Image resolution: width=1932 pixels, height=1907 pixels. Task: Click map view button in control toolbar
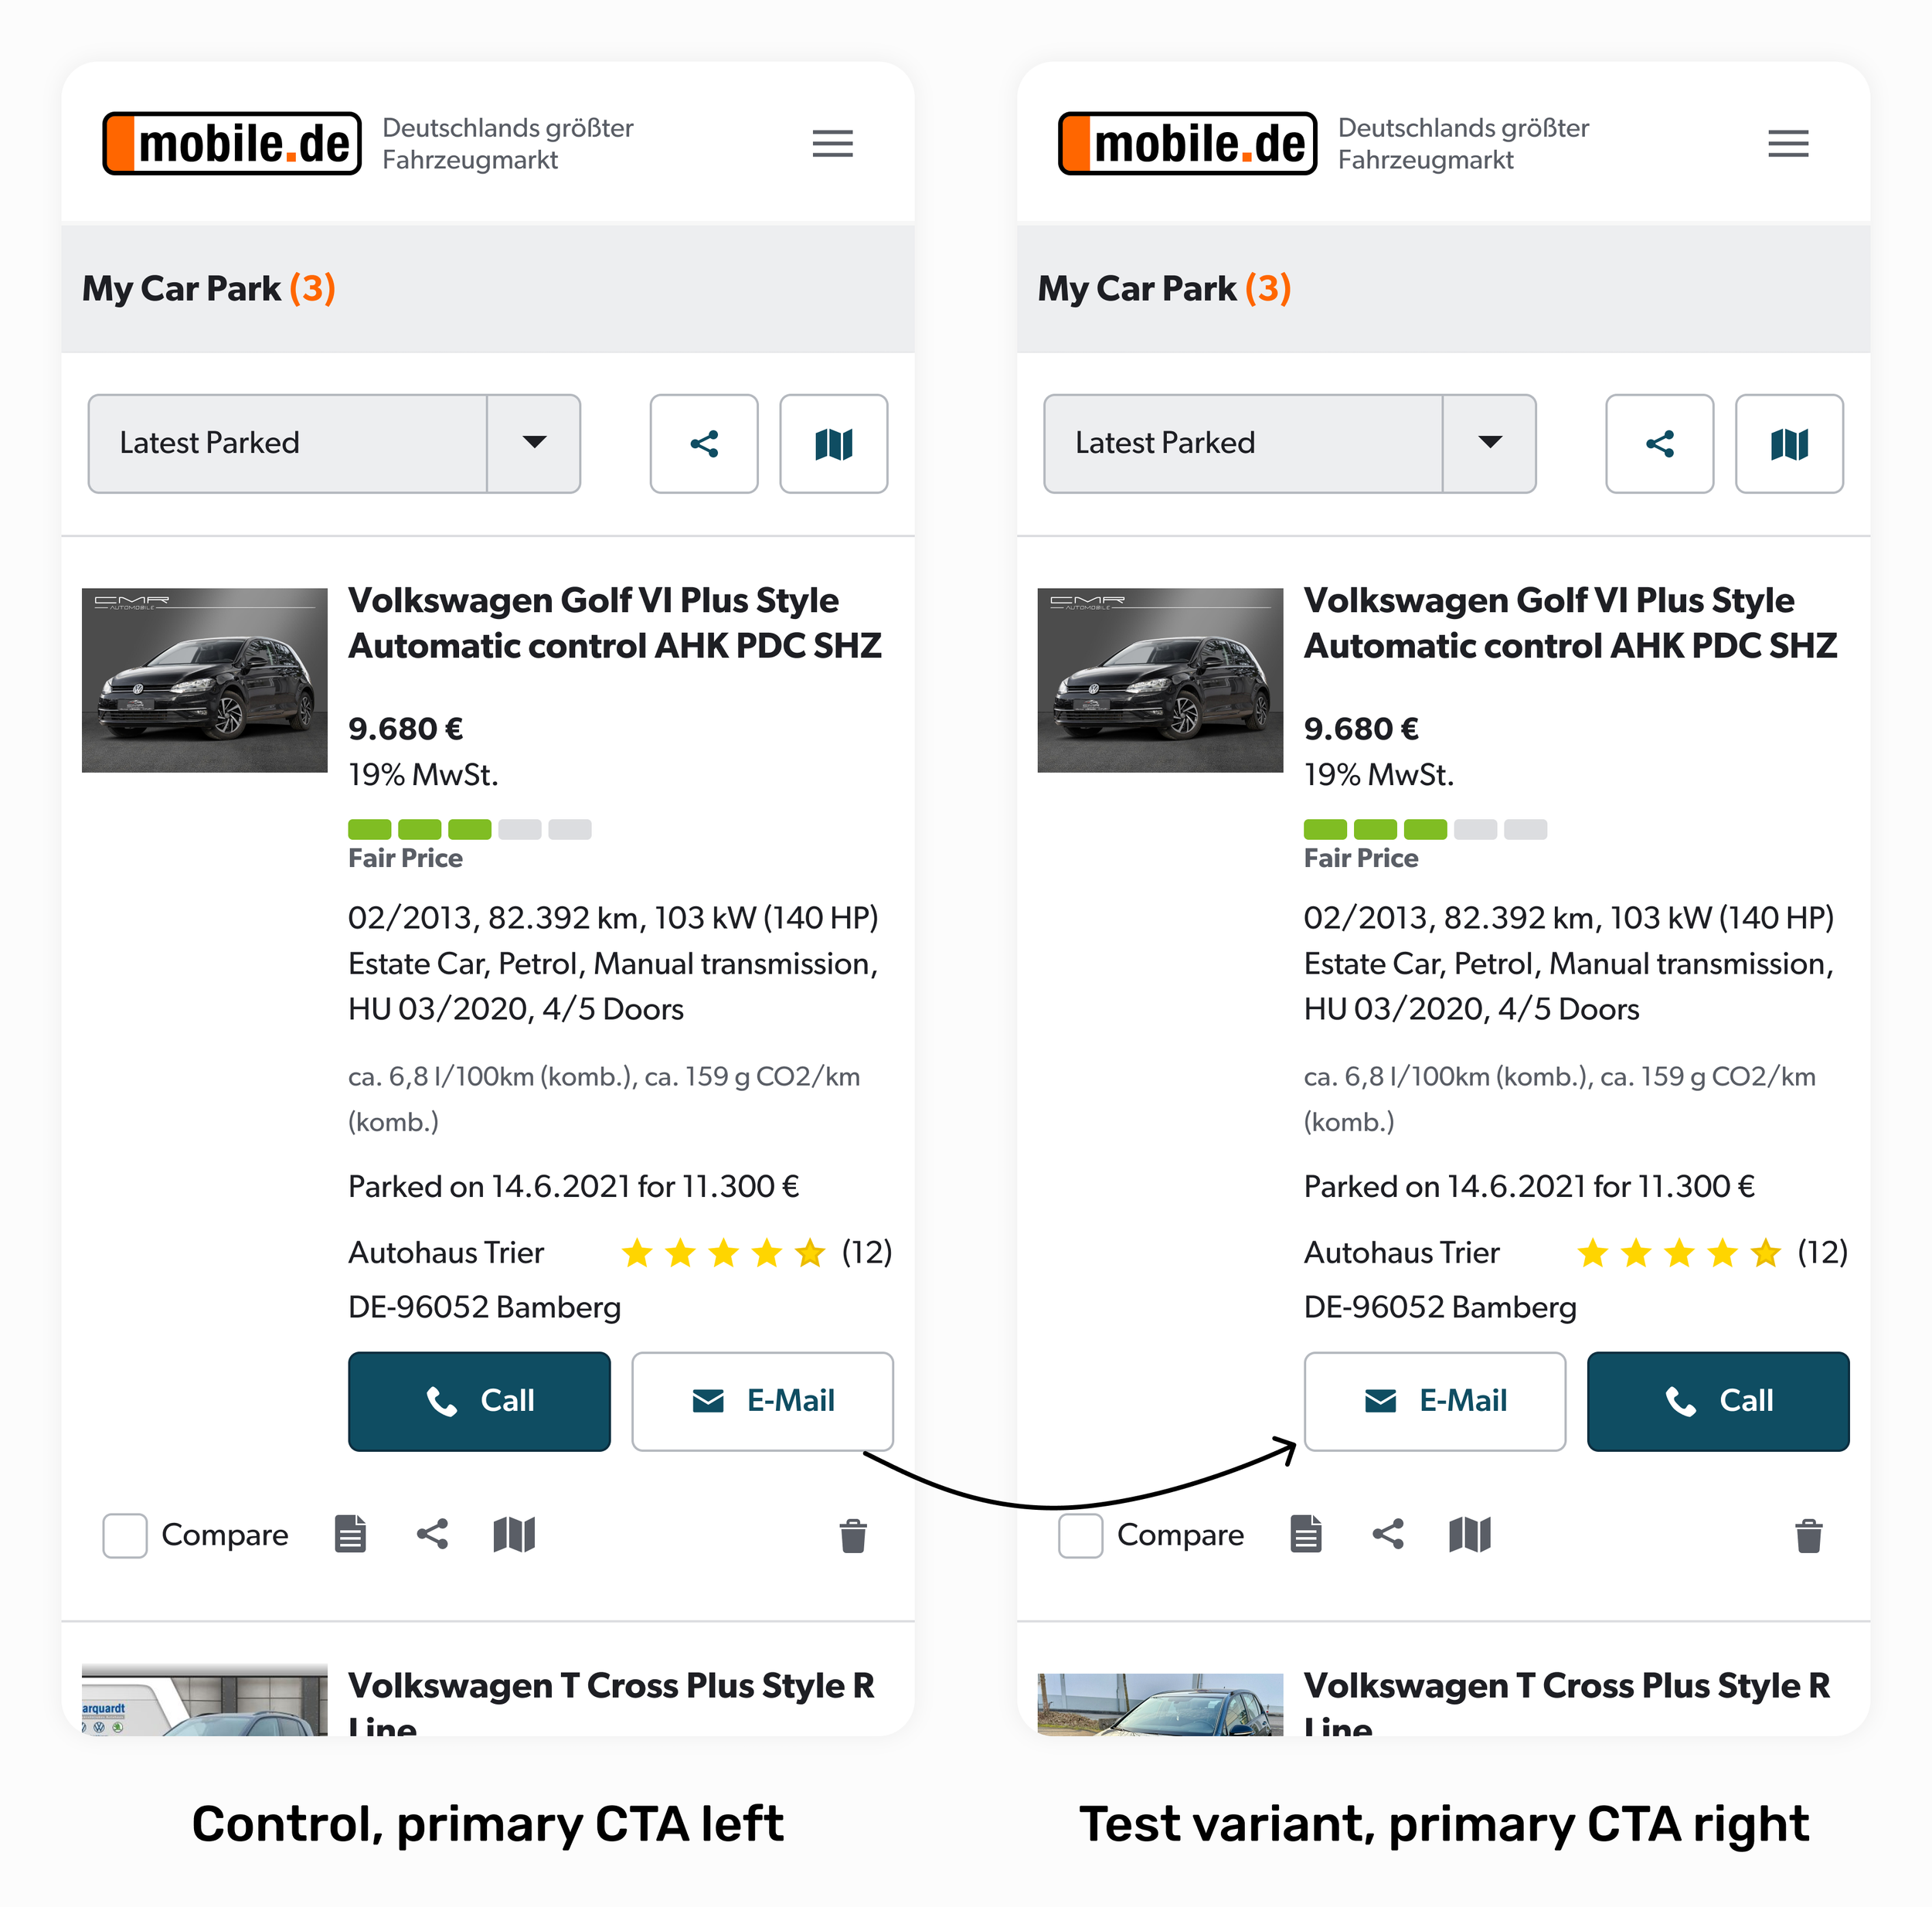pos(834,444)
